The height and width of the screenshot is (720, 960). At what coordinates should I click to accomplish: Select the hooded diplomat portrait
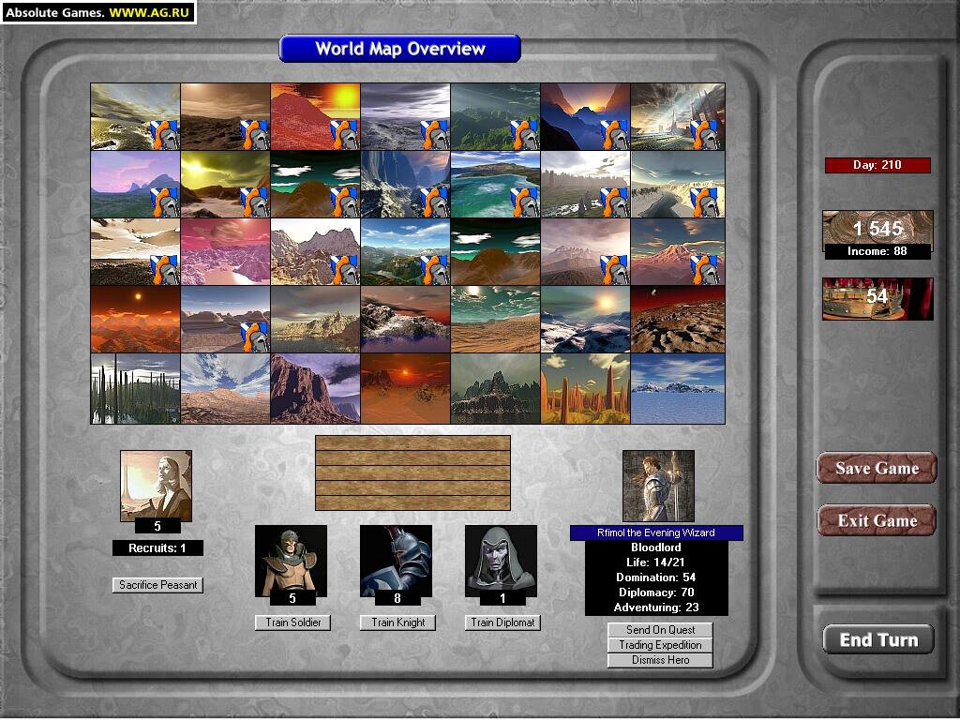tap(502, 561)
